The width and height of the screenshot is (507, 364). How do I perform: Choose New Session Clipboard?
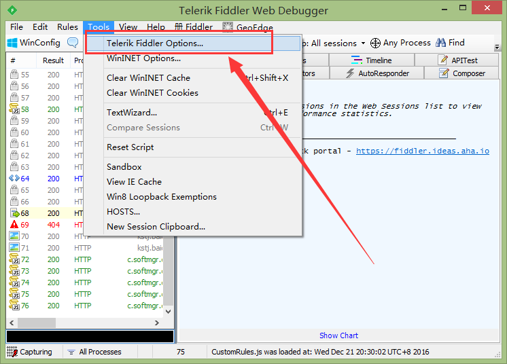[x=194, y=227]
